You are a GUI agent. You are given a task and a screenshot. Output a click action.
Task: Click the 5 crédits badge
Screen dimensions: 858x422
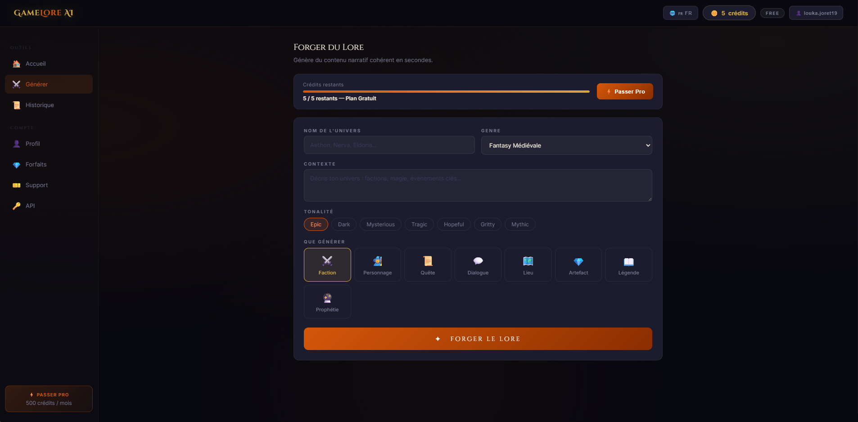click(729, 13)
